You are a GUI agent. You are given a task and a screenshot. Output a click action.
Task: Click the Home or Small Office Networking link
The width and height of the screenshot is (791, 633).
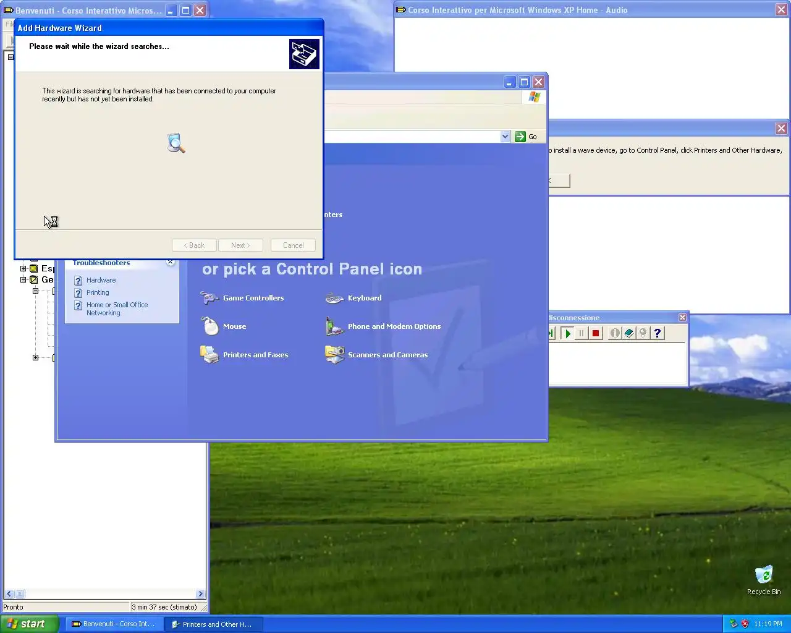point(117,309)
